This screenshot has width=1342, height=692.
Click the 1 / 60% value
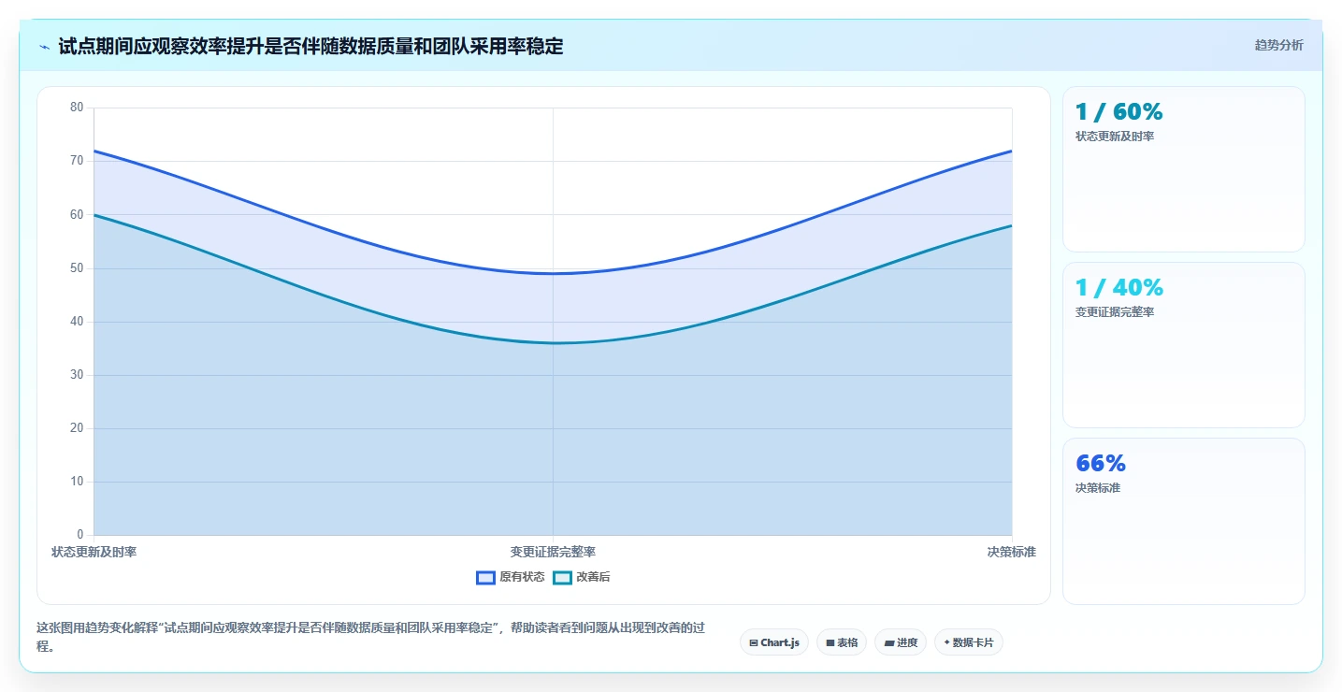pyautogui.click(x=1118, y=112)
